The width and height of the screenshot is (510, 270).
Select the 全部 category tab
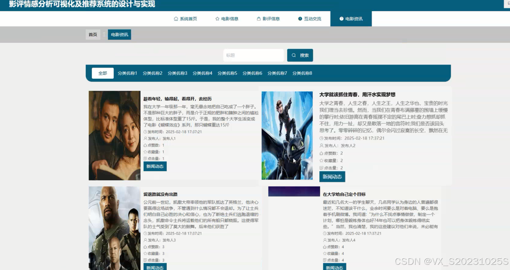pyautogui.click(x=103, y=73)
